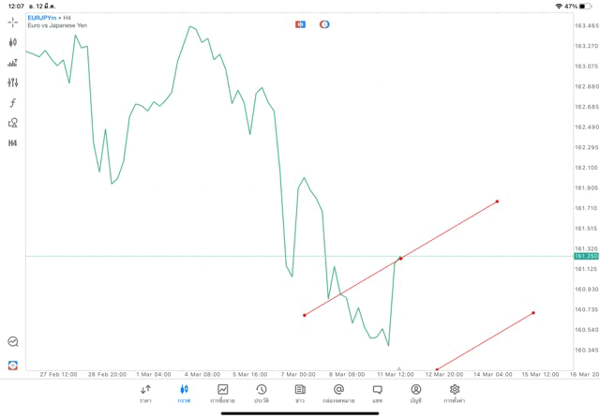
Task: Open candlestick chart type selector
Action: point(13,42)
